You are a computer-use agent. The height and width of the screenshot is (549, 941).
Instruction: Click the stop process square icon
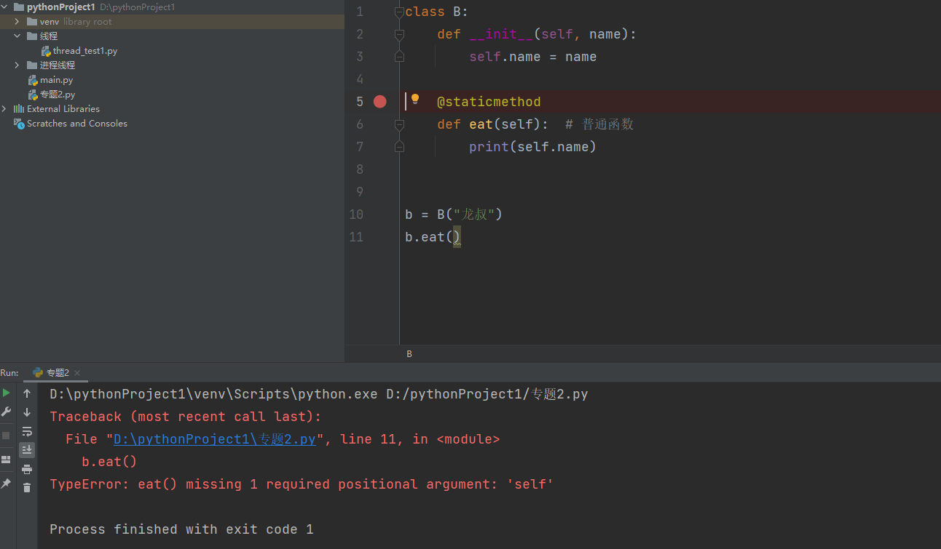pyautogui.click(x=7, y=435)
